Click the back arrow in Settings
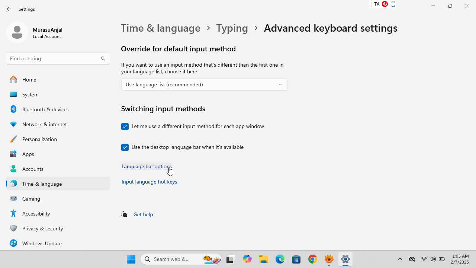The image size is (476, 268). point(9,9)
